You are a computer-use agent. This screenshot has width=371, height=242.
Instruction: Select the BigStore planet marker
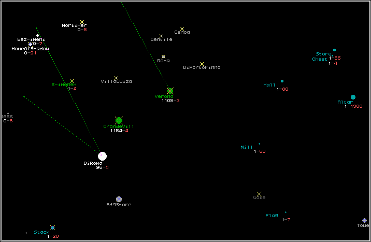(119, 199)
